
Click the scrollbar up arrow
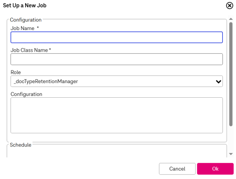(x=231, y=19)
